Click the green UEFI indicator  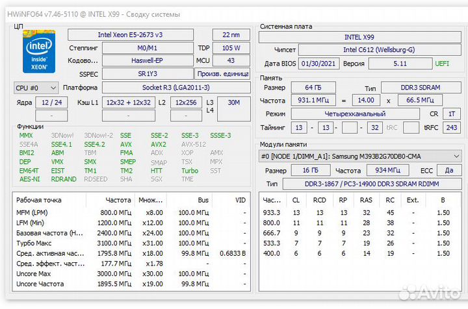[x=443, y=64]
